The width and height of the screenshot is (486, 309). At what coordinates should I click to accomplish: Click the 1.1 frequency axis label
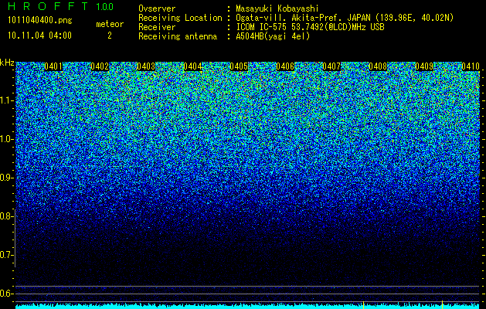coord(5,100)
